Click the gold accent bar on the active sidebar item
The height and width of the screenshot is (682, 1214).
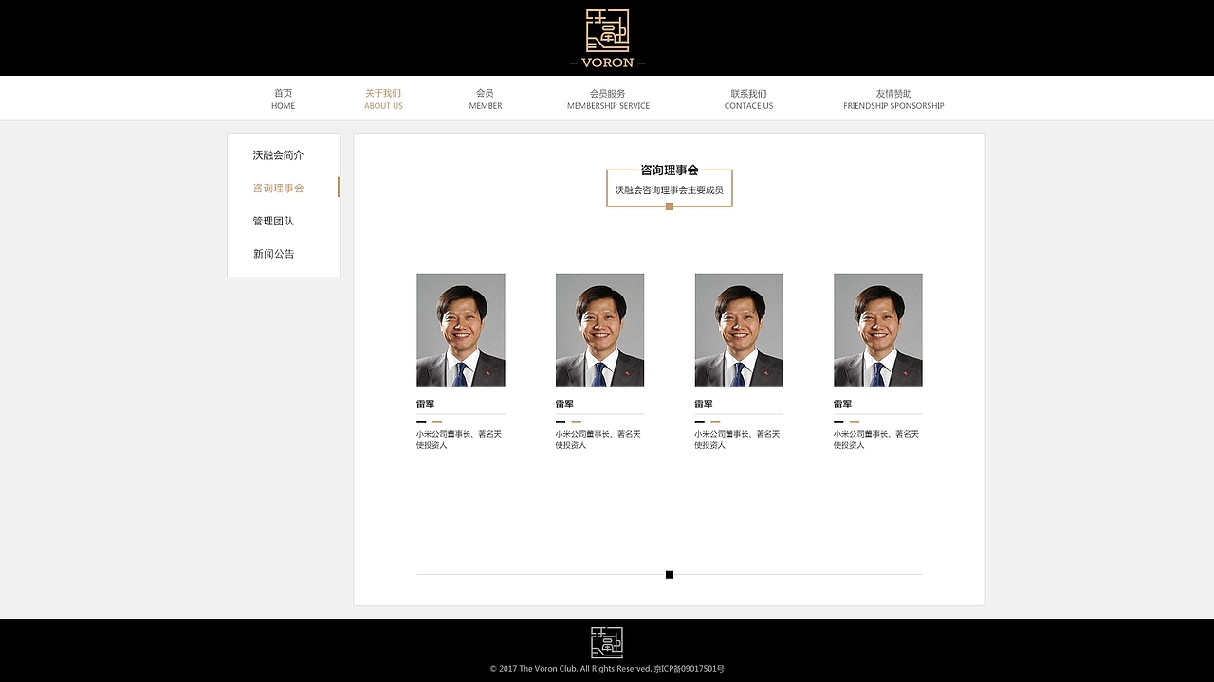point(339,188)
